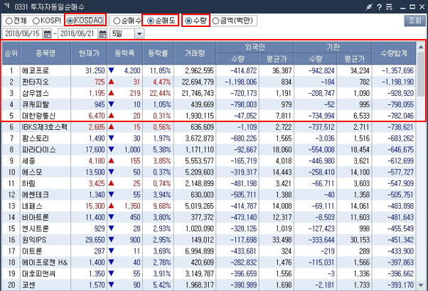The image size is (428, 291).
Task: Open the end date calendar picker
Action: tap(102, 34)
